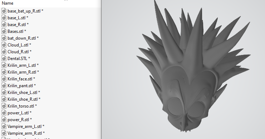Click the Dental.STL file name
This screenshot has height=139, width=265.
coord(19,59)
